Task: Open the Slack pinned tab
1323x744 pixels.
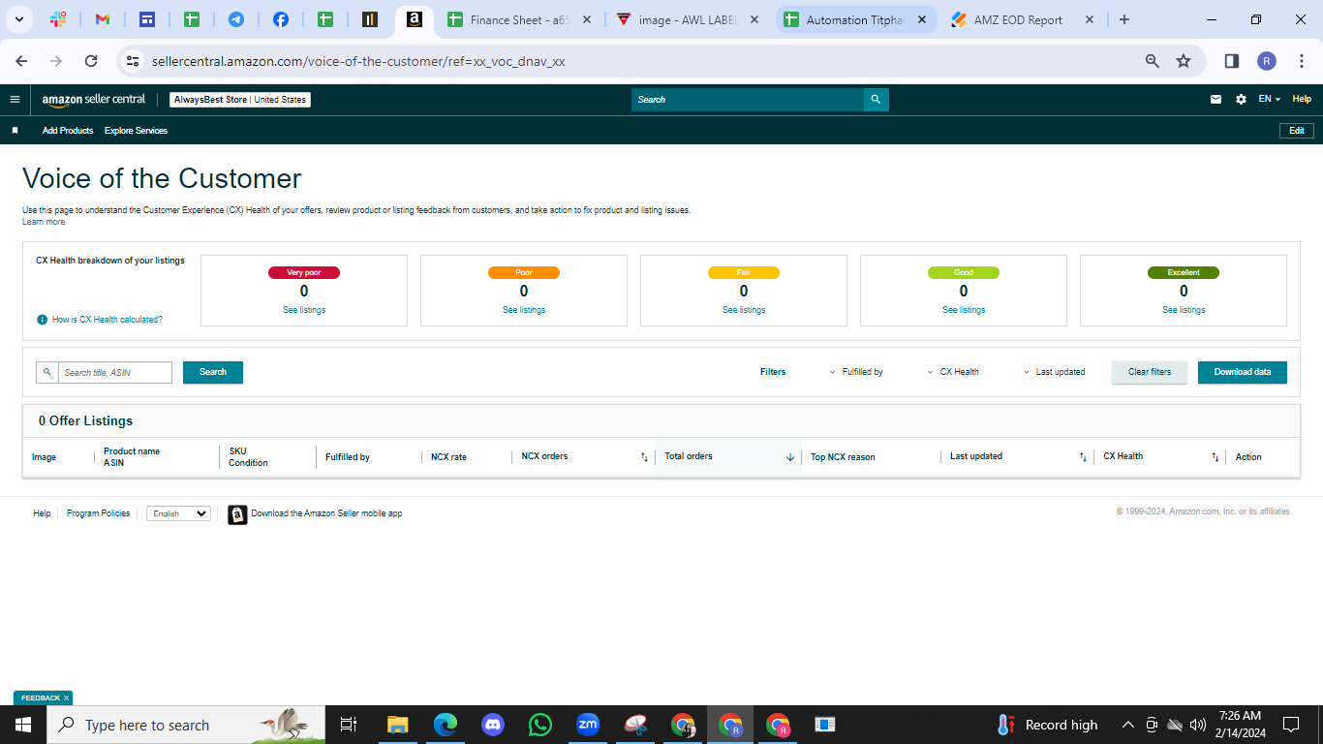Action: coord(58,19)
